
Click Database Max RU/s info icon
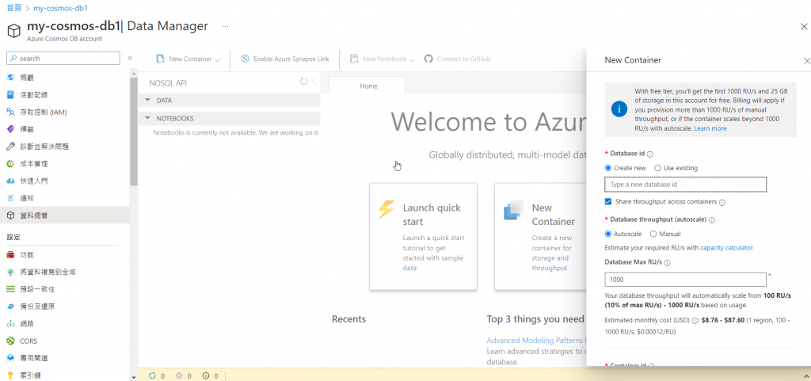(x=667, y=263)
